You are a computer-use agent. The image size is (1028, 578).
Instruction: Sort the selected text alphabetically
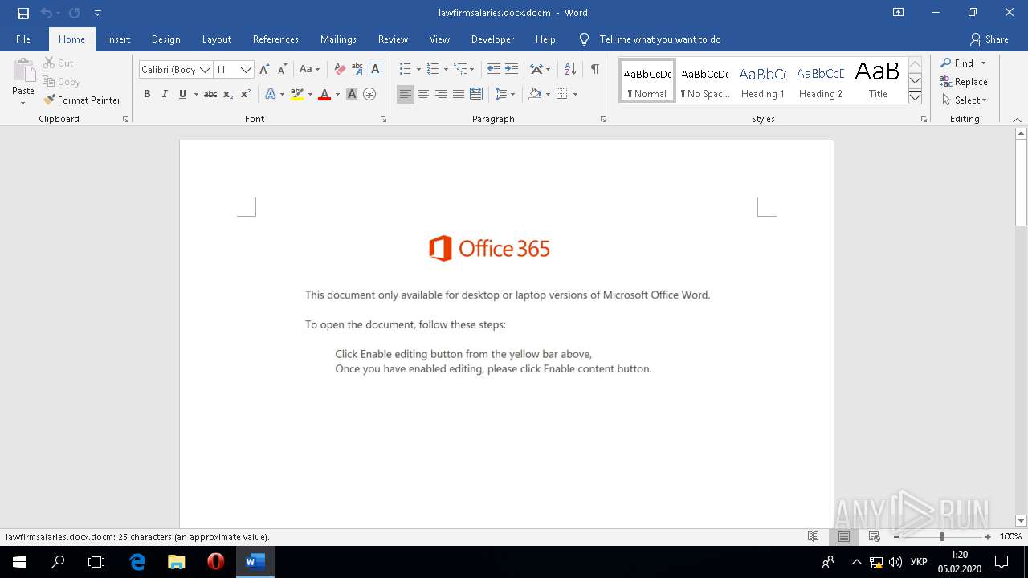(570, 70)
